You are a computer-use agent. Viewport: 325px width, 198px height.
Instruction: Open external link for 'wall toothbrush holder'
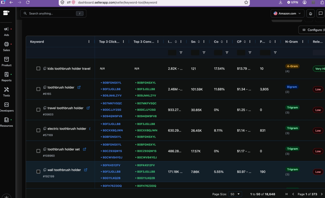[86, 170]
